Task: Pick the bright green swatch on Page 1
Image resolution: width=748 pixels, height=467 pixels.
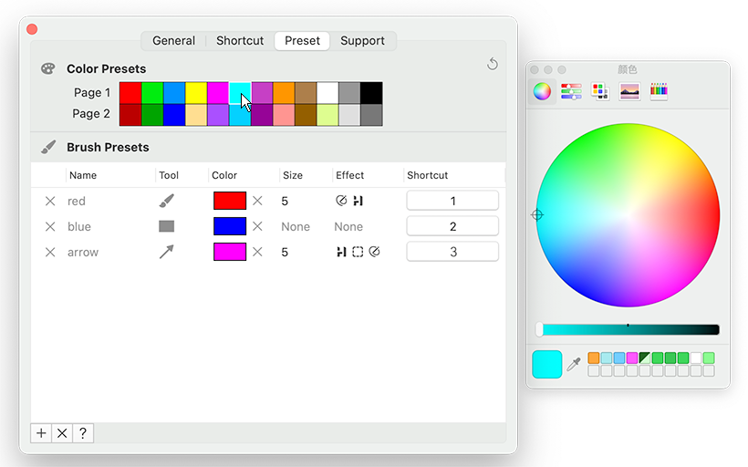Action: (152, 92)
